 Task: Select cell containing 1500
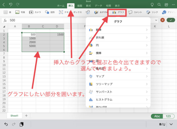coord(57,35)
